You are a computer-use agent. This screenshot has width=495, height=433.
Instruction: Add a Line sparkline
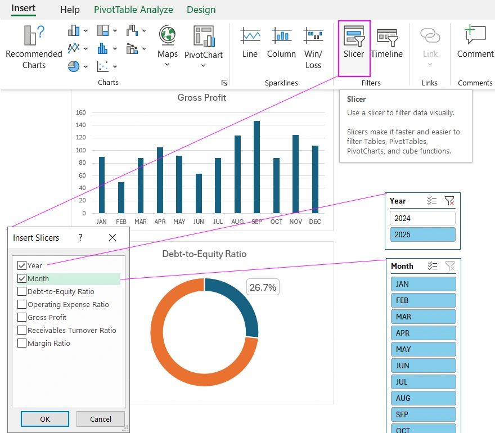250,45
